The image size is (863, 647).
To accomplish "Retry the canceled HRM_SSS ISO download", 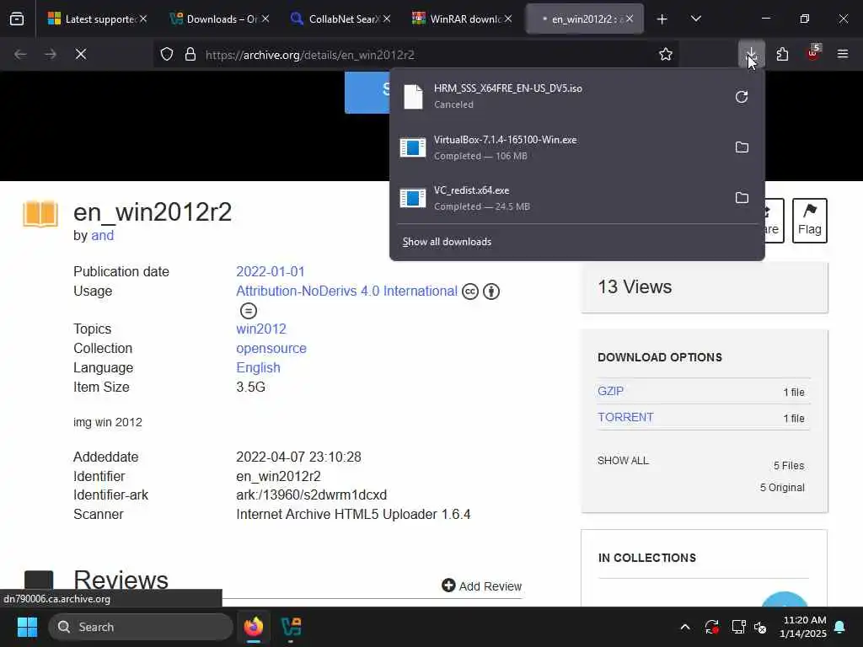I will click(x=742, y=97).
